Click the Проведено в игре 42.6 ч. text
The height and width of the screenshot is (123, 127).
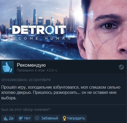[x=37, y=70]
